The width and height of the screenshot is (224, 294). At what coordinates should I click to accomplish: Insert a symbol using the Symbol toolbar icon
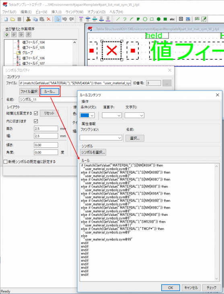pos(181,19)
